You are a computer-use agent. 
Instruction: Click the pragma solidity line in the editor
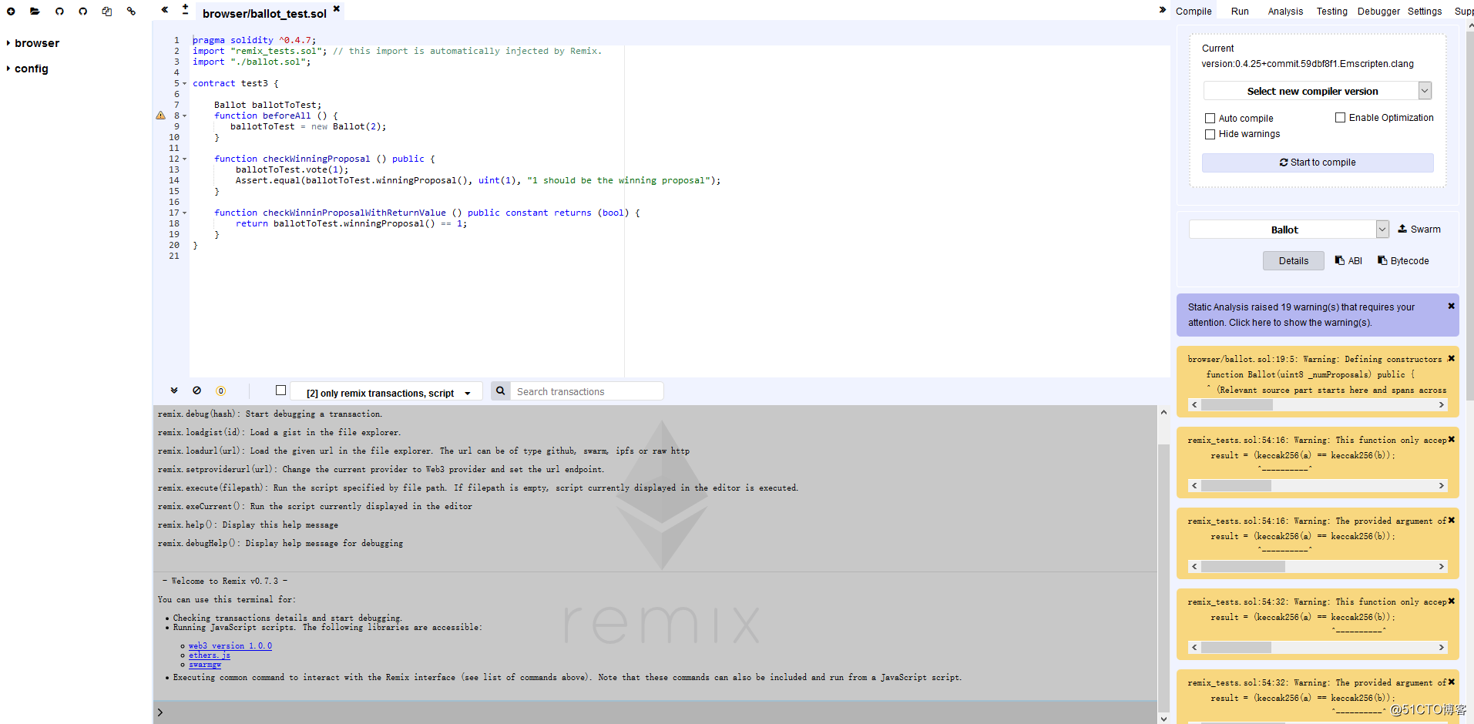254,40
